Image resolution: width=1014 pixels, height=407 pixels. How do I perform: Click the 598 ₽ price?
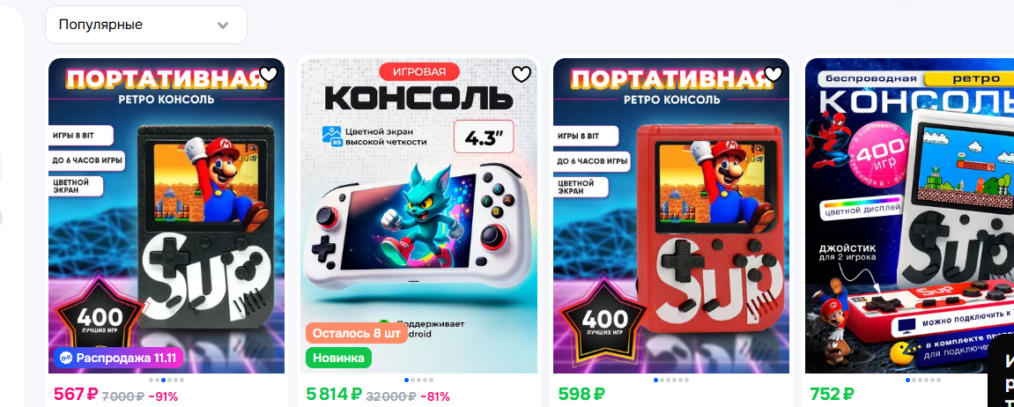coord(581,394)
